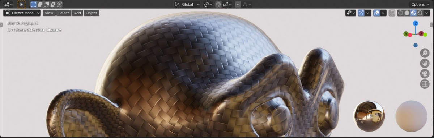The height and width of the screenshot is (138, 434).
Task: Click the 'User Orthographic' viewport text
Action: 22,23
